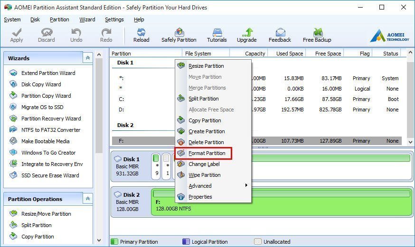Click the Extend Partition Wizard icon
The width and height of the screenshot is (415, 247).
(13, 73)
